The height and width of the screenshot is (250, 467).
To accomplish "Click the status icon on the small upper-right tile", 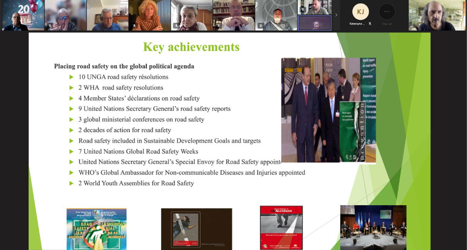I will [302, 9].
